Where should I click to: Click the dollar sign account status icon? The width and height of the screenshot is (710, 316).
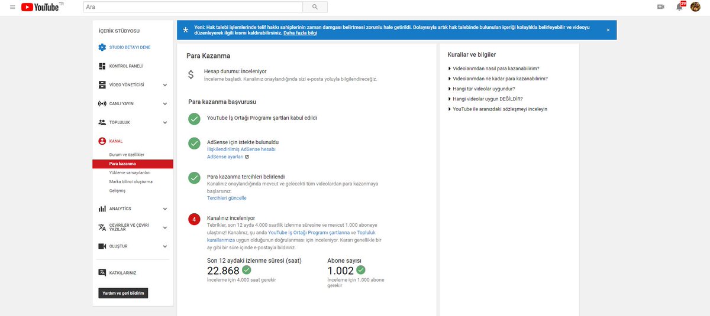click(x=191, y=74)
